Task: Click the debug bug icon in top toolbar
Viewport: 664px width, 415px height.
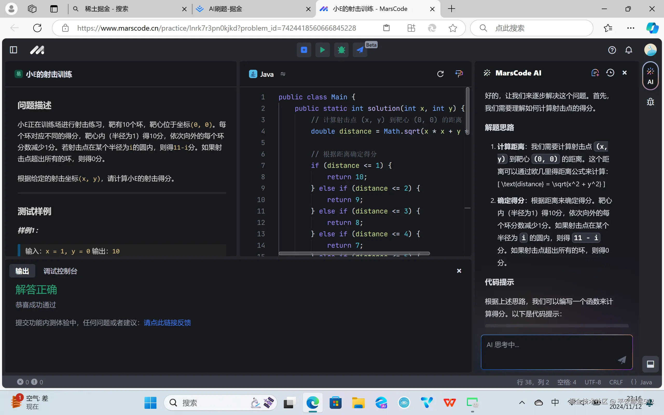Action: (341, 50)
